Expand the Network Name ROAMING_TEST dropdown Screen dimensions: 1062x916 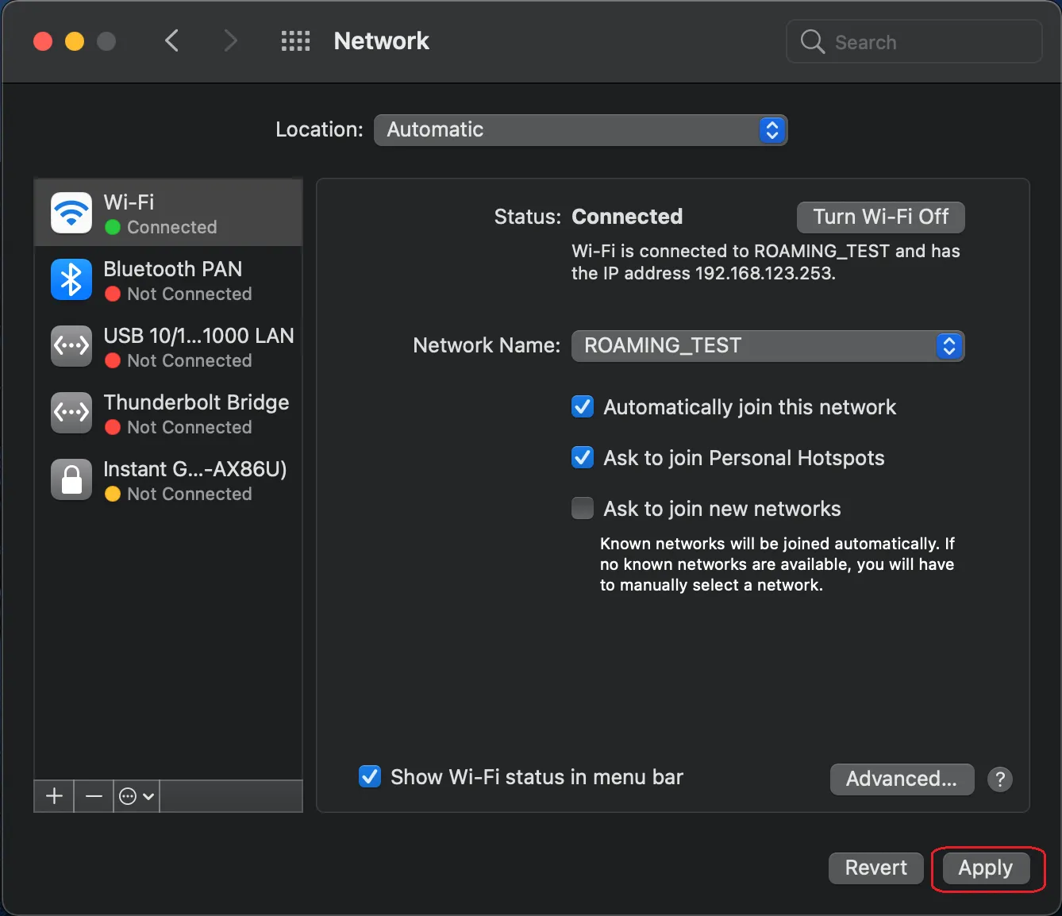click(x=768, y=346)
